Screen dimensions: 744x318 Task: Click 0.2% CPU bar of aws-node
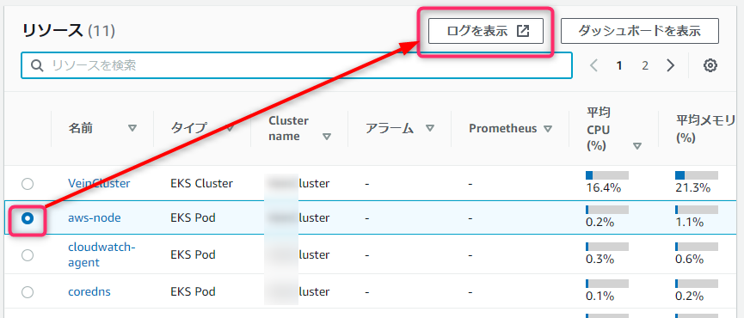pyautogui.click(x=607, y=210)
